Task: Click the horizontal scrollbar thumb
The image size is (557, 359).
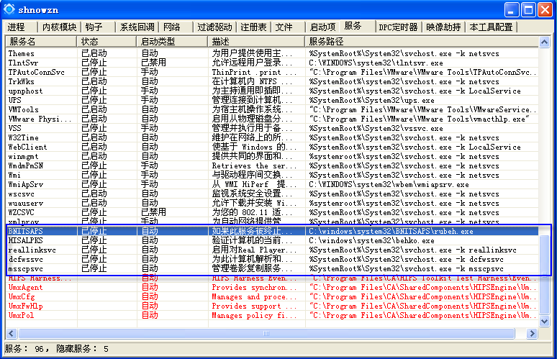Action: 266,333
